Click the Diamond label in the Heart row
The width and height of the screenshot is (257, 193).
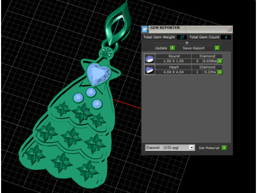click(x=207, y=67)
